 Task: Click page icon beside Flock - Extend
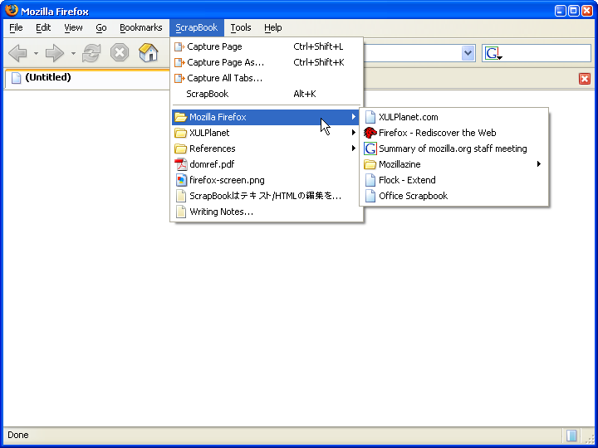[370, 180]
